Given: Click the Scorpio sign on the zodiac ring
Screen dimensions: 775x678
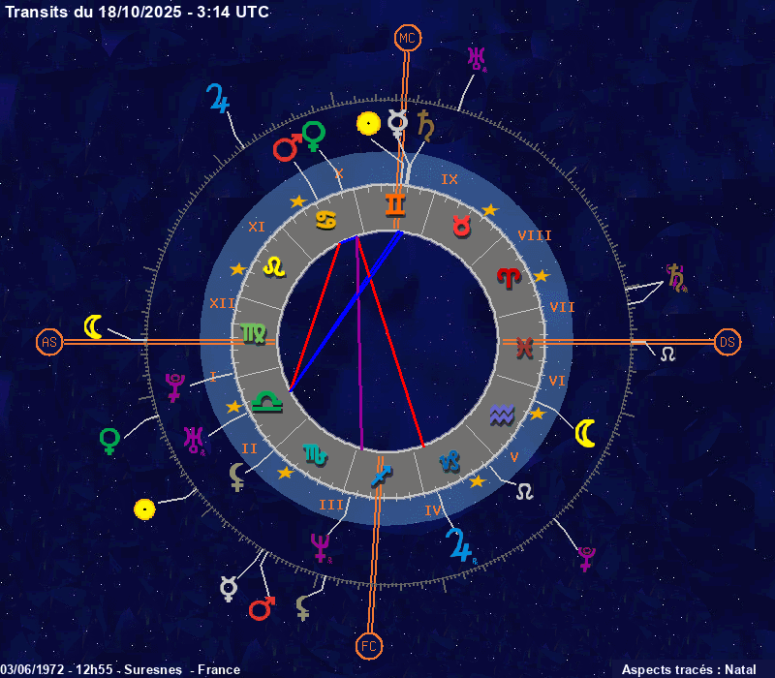Looking at the screenshot, I should [x=316, y=452].
